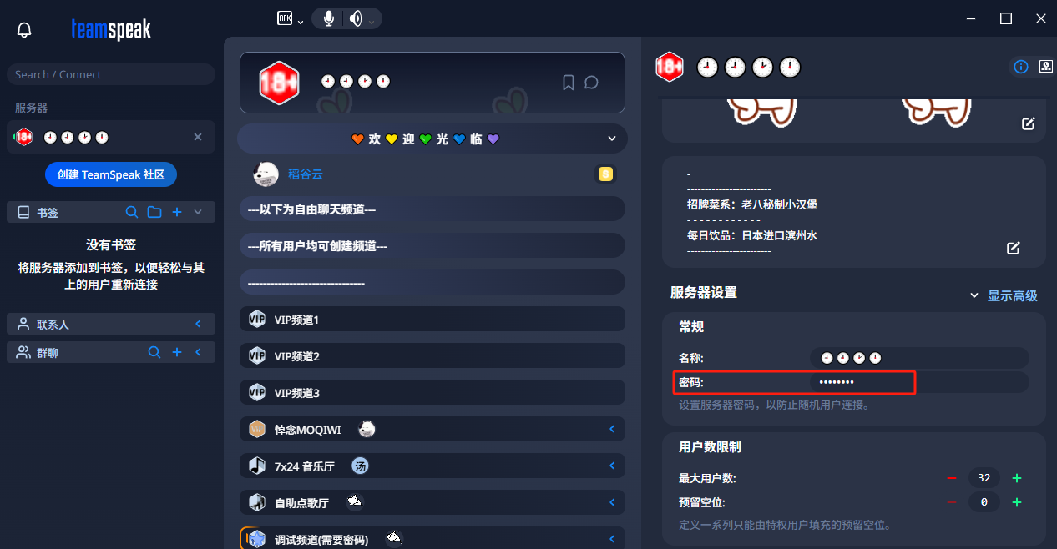Bookmark the current server
This screenshot has width=1057, height=549.
click(569, 83)
